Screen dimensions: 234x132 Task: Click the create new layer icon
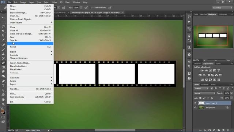pyautogui.click(x=223, y=131)
